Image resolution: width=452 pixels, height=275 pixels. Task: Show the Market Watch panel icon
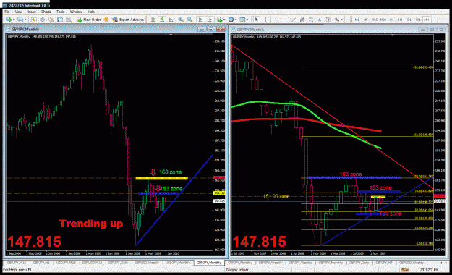34,20
